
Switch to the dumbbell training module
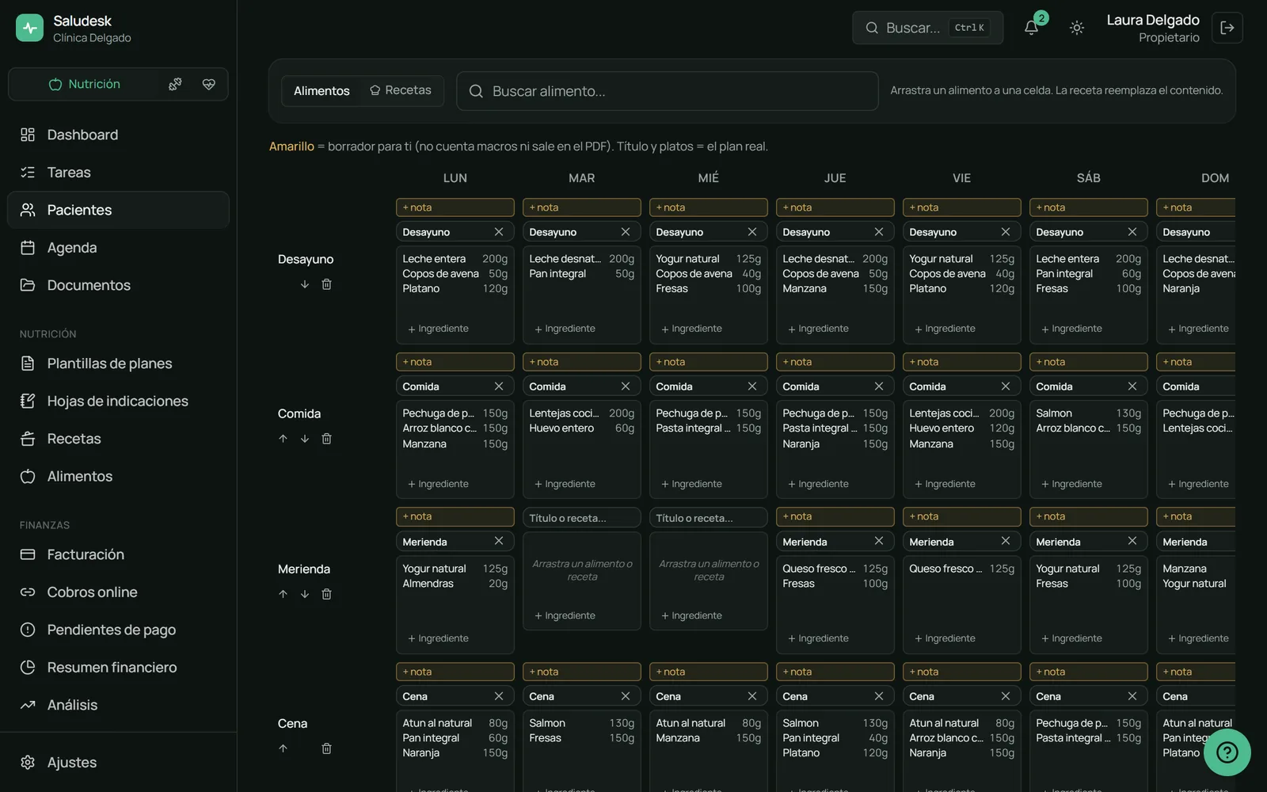coord(175,84)
